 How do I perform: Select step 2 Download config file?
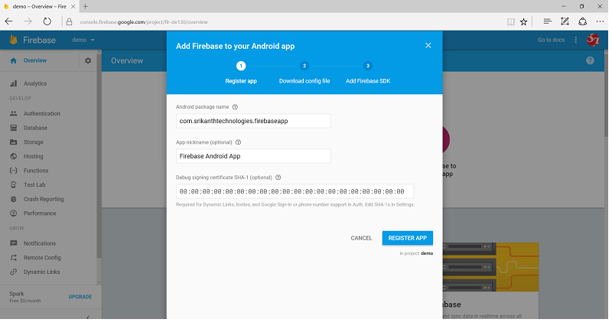304,73
